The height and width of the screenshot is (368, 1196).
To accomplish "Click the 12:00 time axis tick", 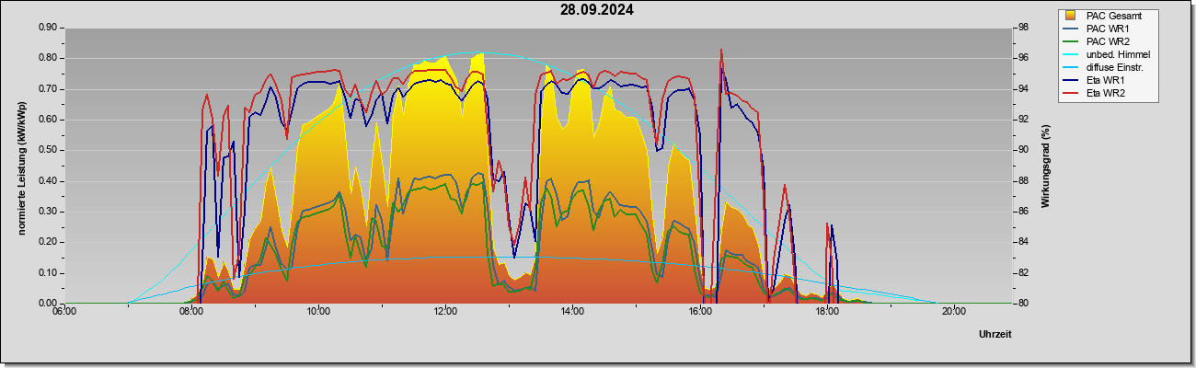I will tap(445, 312).
